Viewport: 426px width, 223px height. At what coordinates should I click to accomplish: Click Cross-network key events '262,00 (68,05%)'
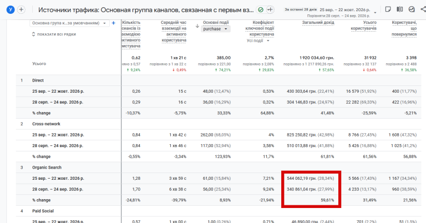pos(216,135)
